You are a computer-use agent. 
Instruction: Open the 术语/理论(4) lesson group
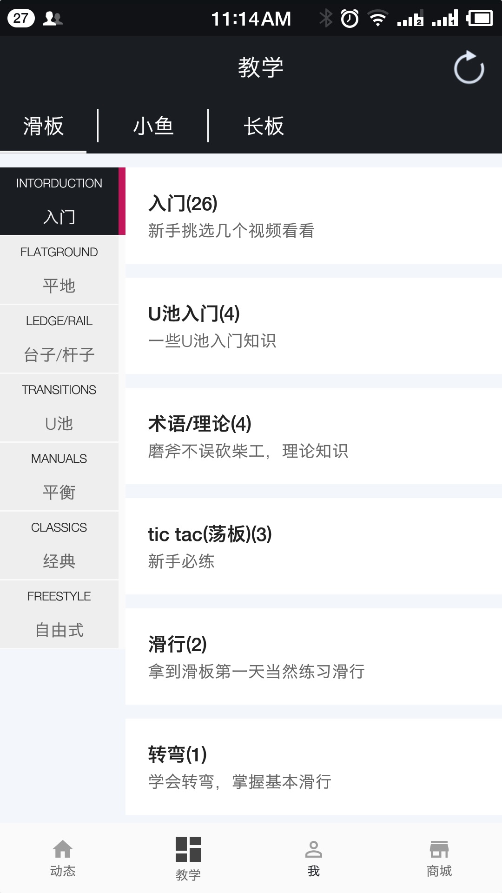(x=313, y=436)
